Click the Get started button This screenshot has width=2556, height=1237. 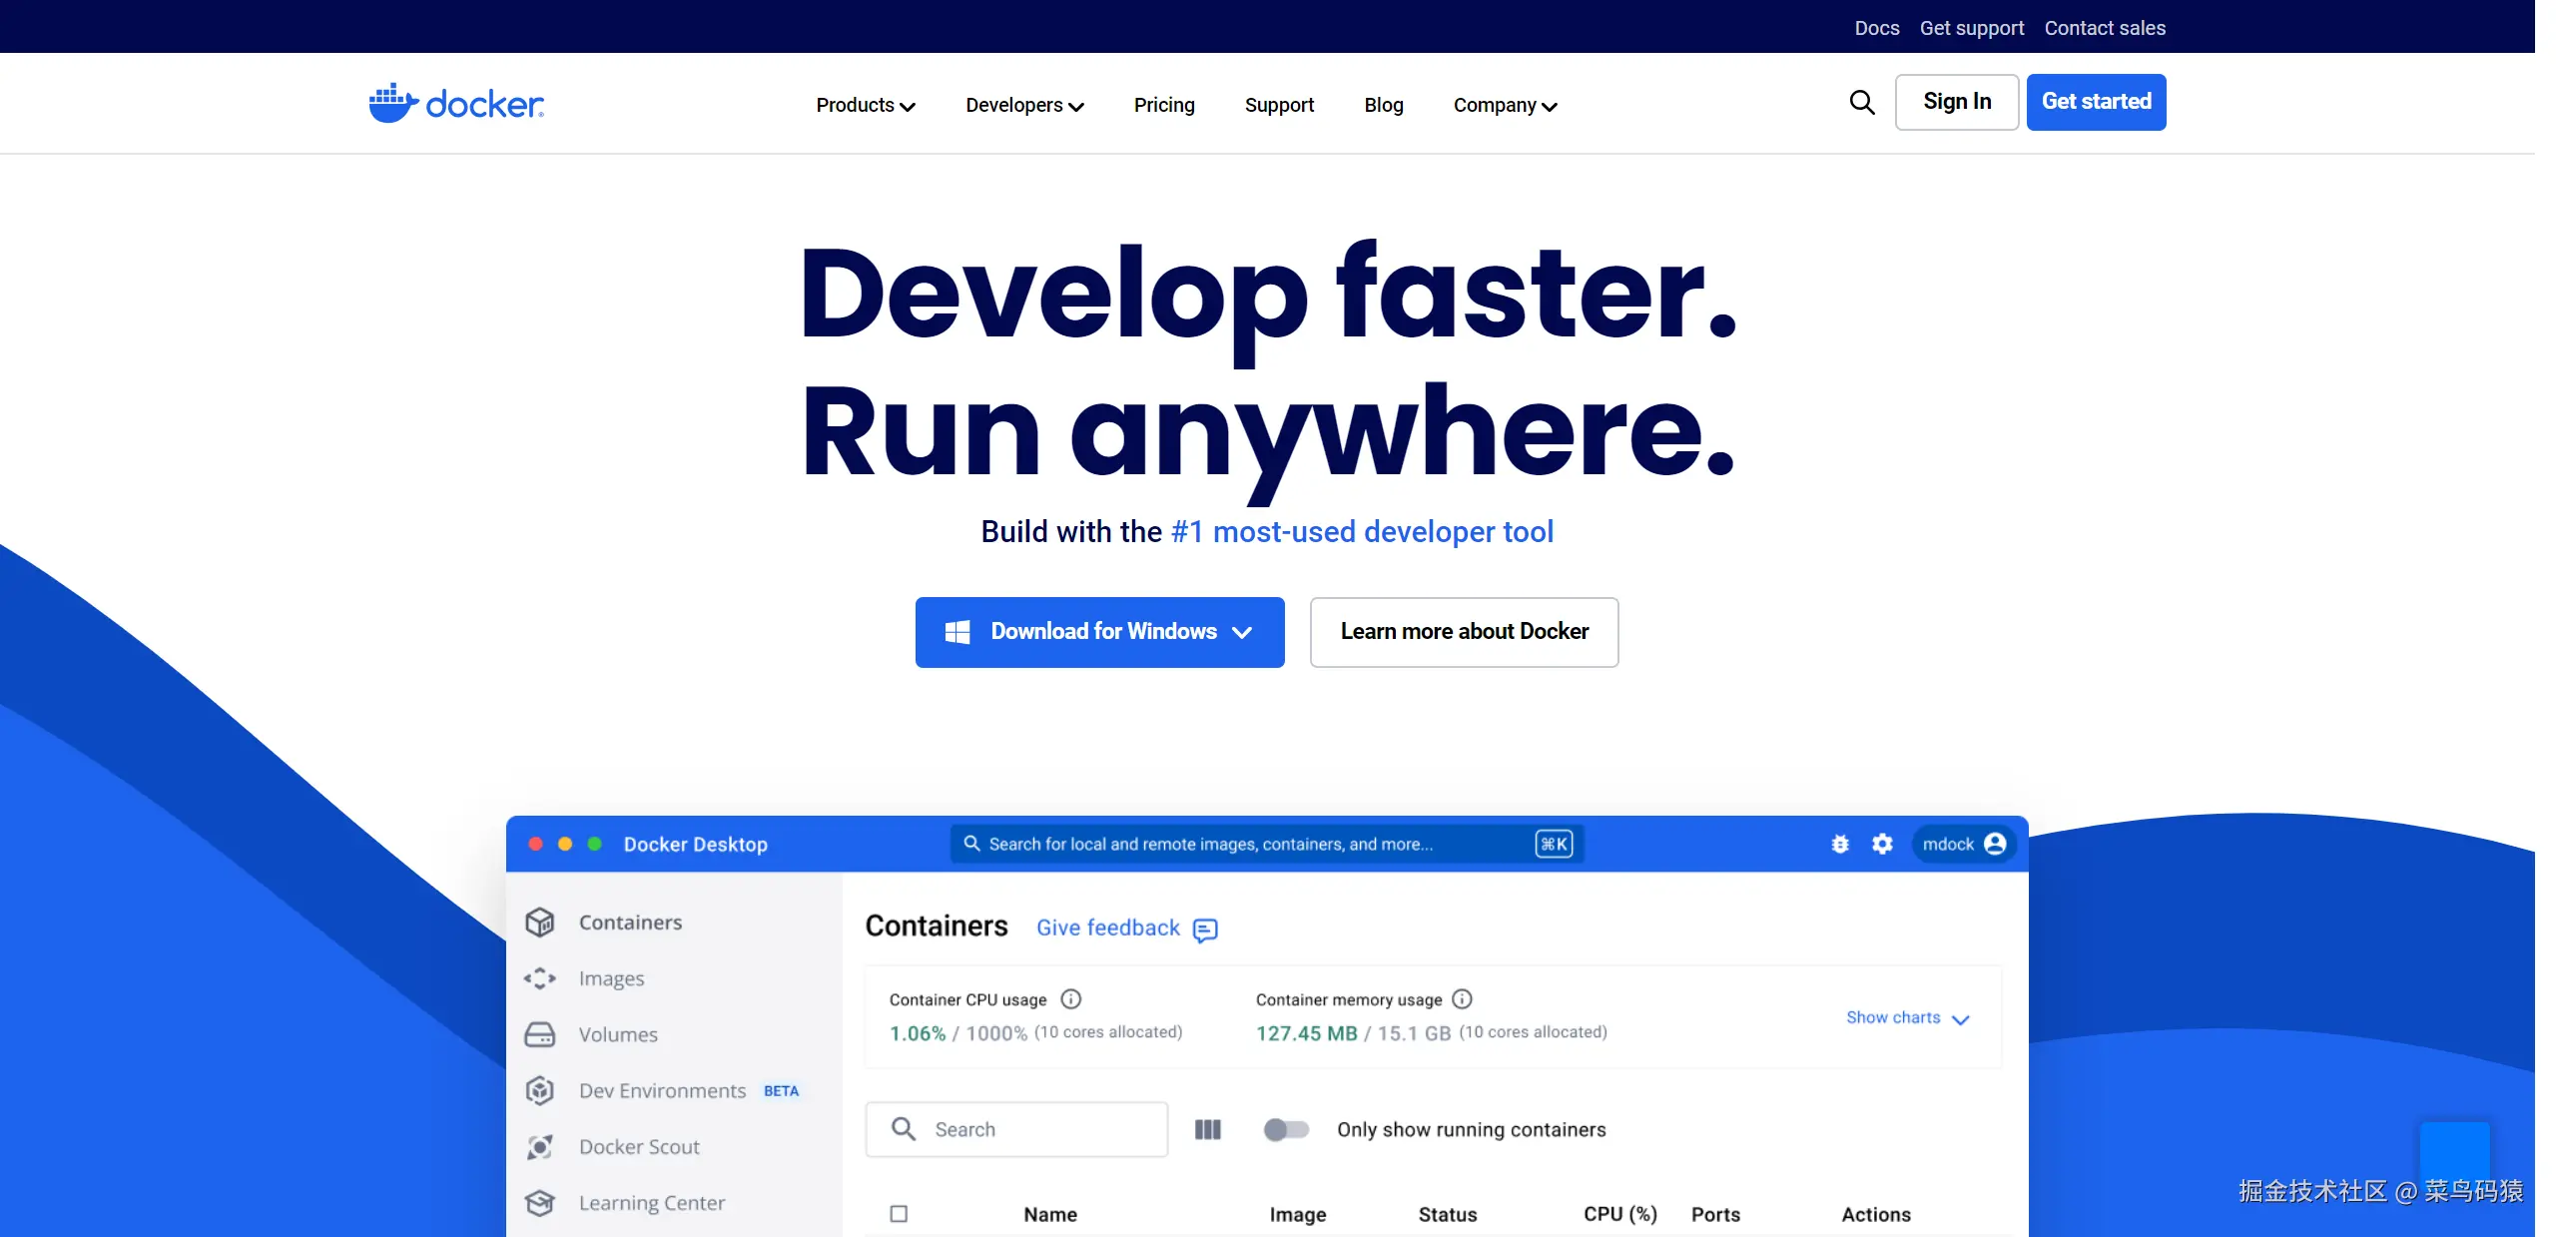pyautogui.click(x=2096, y=102)
